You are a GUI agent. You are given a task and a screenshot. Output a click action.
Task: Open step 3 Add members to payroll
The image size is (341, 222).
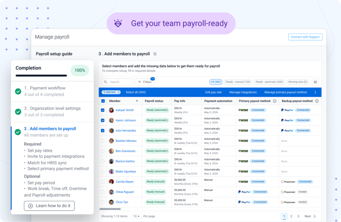coord(50,129)
